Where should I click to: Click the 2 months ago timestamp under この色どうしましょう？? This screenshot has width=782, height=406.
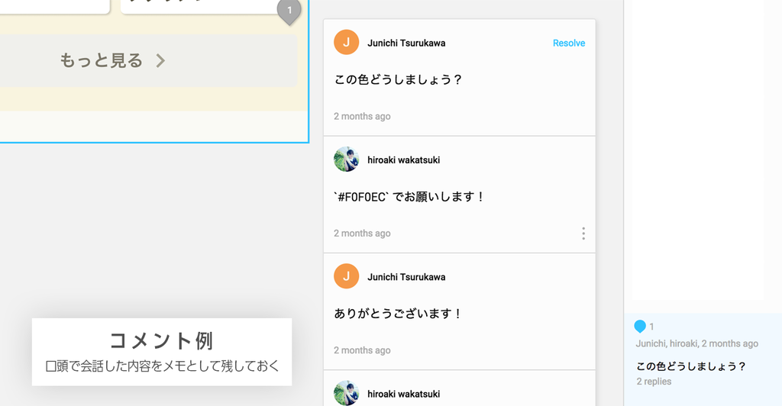[362, 116]
